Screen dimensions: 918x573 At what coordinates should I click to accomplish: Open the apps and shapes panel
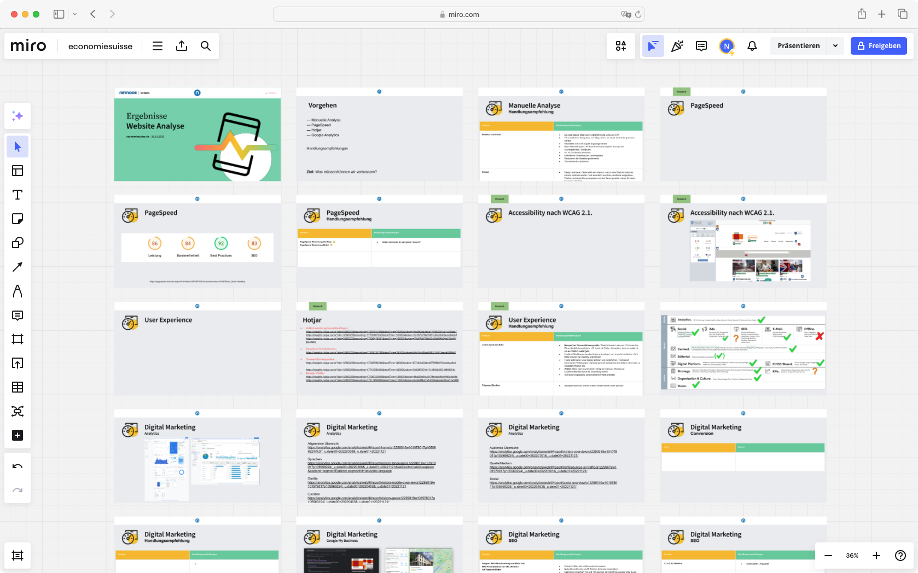pyautogui.click(x=621, y=46)
